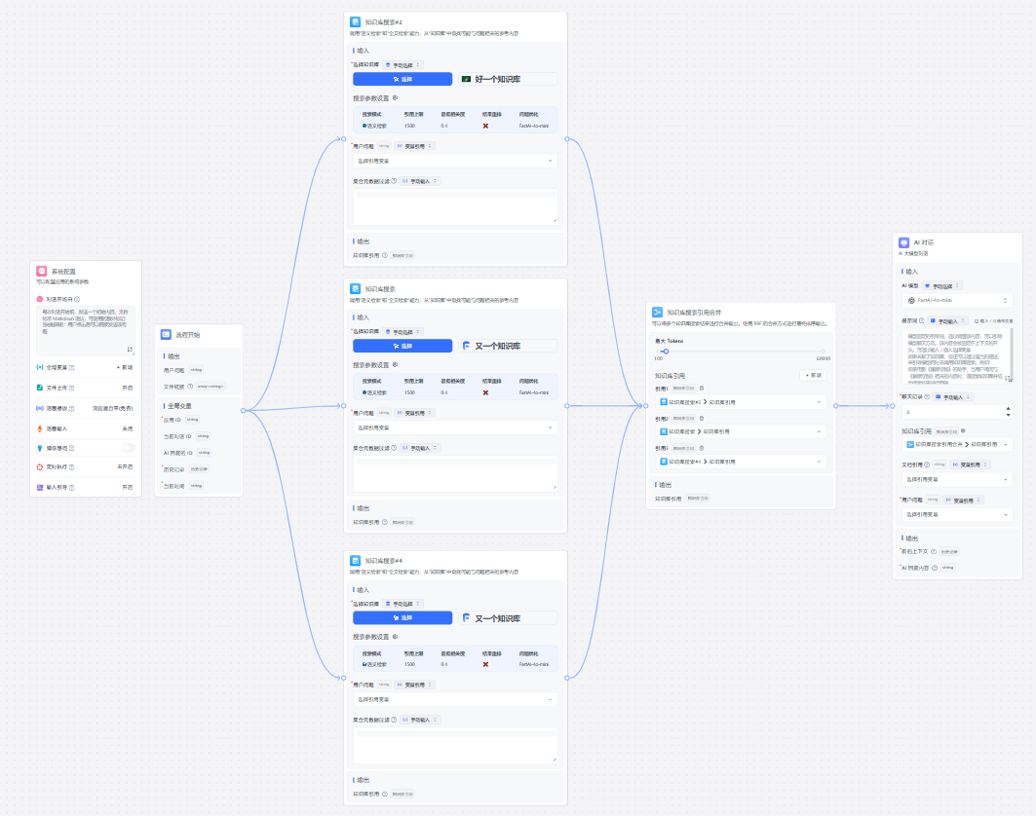Change 选择知识库 mode 手动选择 in 知识库搜索#4
This screenshot has width=1036, height=816.
point(403,604)
